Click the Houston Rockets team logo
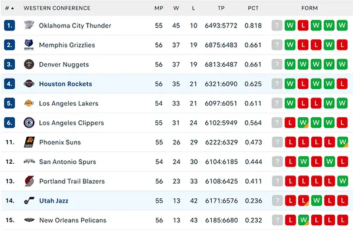Screen dimensions: 353x230 point(29,84)
